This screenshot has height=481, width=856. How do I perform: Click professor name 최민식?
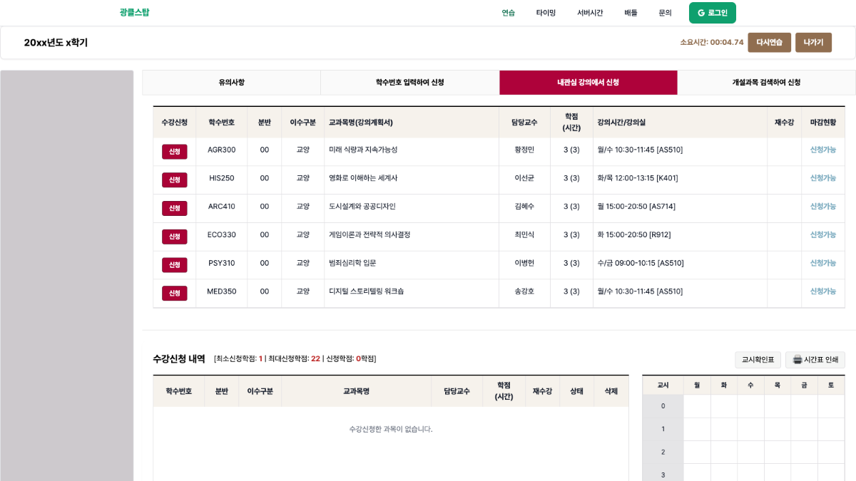[524, 234]
